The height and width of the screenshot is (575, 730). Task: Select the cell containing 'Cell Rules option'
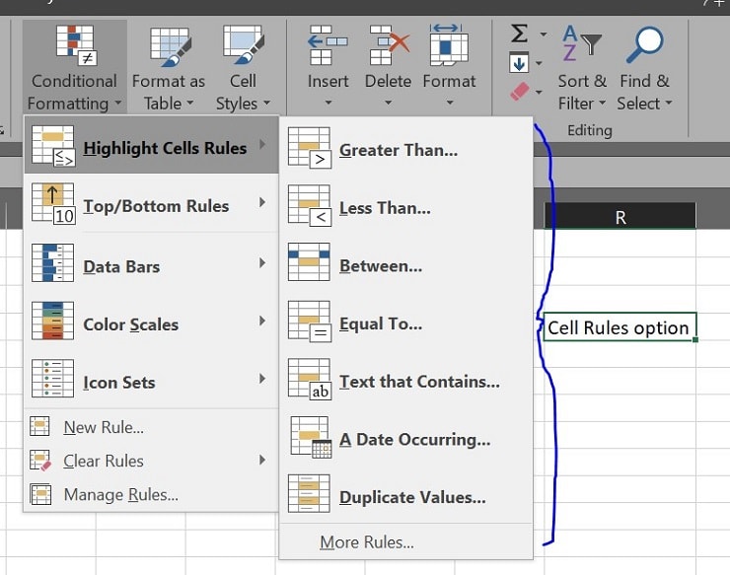pos(620,327)
